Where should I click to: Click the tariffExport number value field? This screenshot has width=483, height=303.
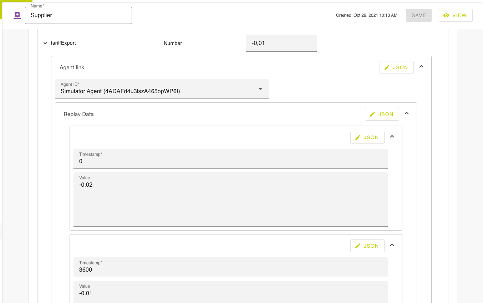coord(281,43)
